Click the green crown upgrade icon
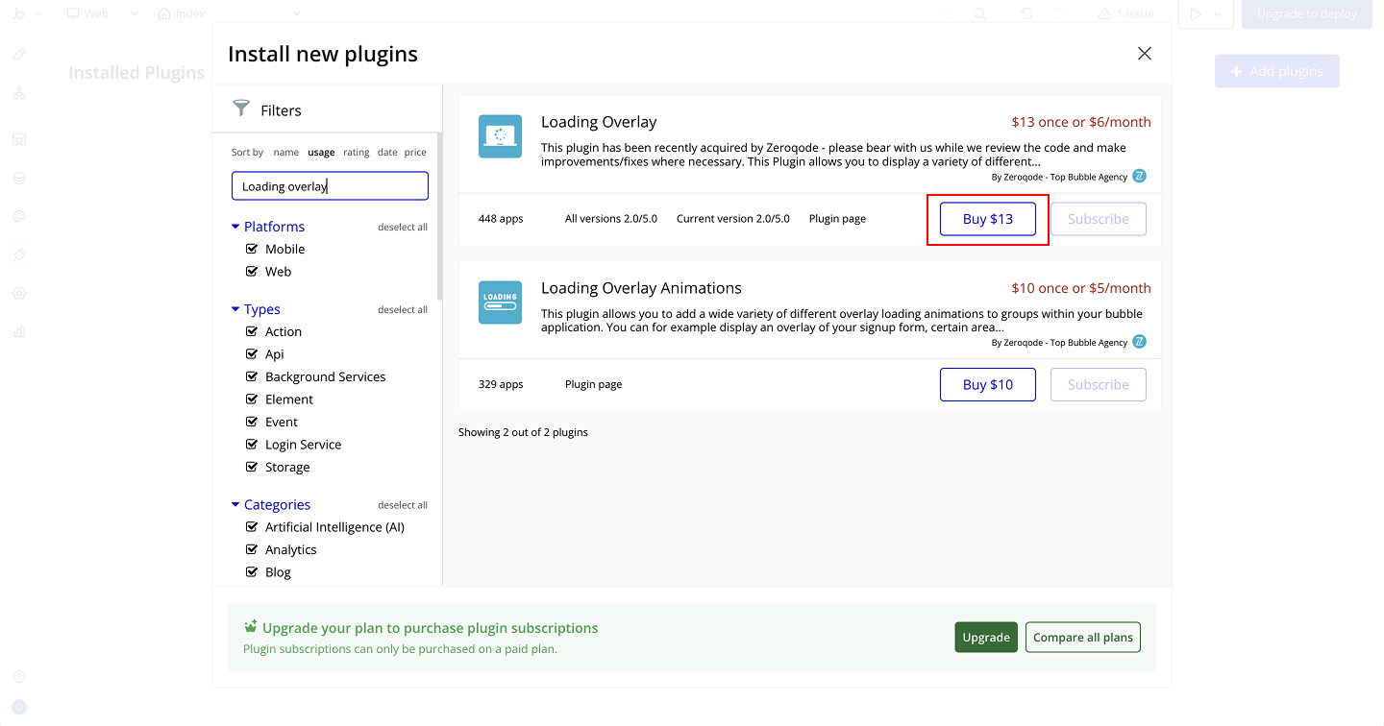The height and width of the screenshot is (726, 1384). point(251,627)
